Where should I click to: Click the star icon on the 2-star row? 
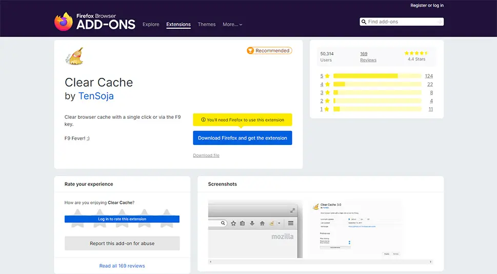[327, 100]
